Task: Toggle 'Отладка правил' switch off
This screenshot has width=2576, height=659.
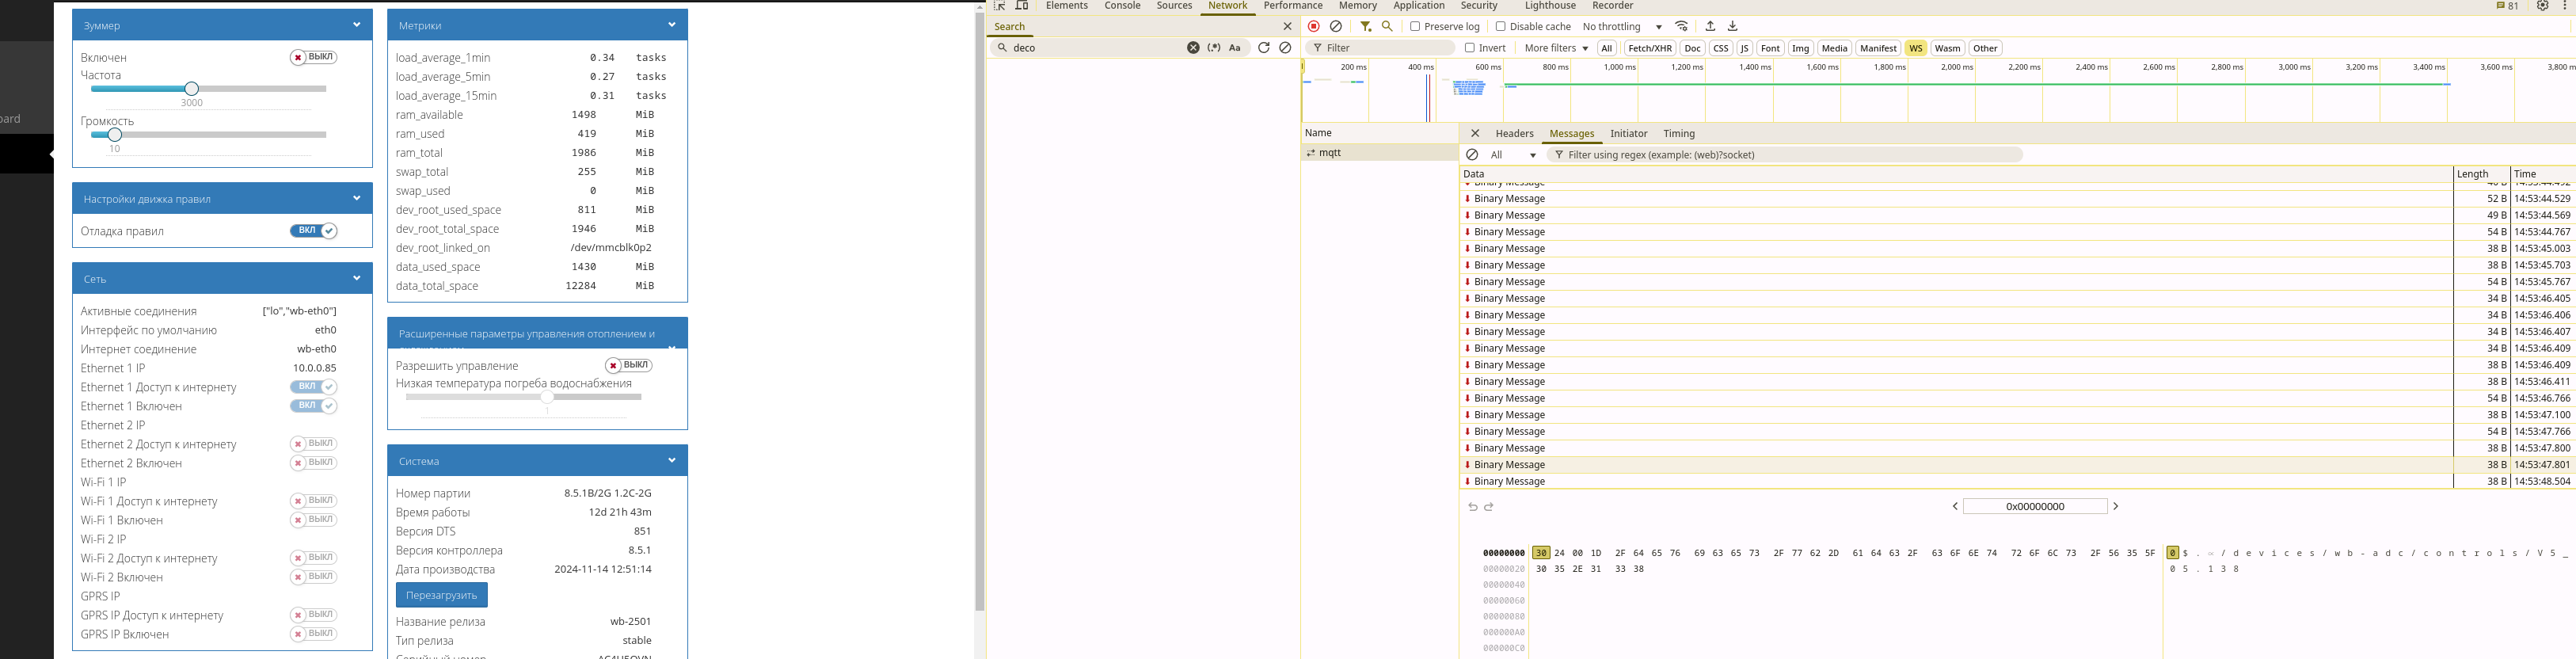Action: coord(313,231)
